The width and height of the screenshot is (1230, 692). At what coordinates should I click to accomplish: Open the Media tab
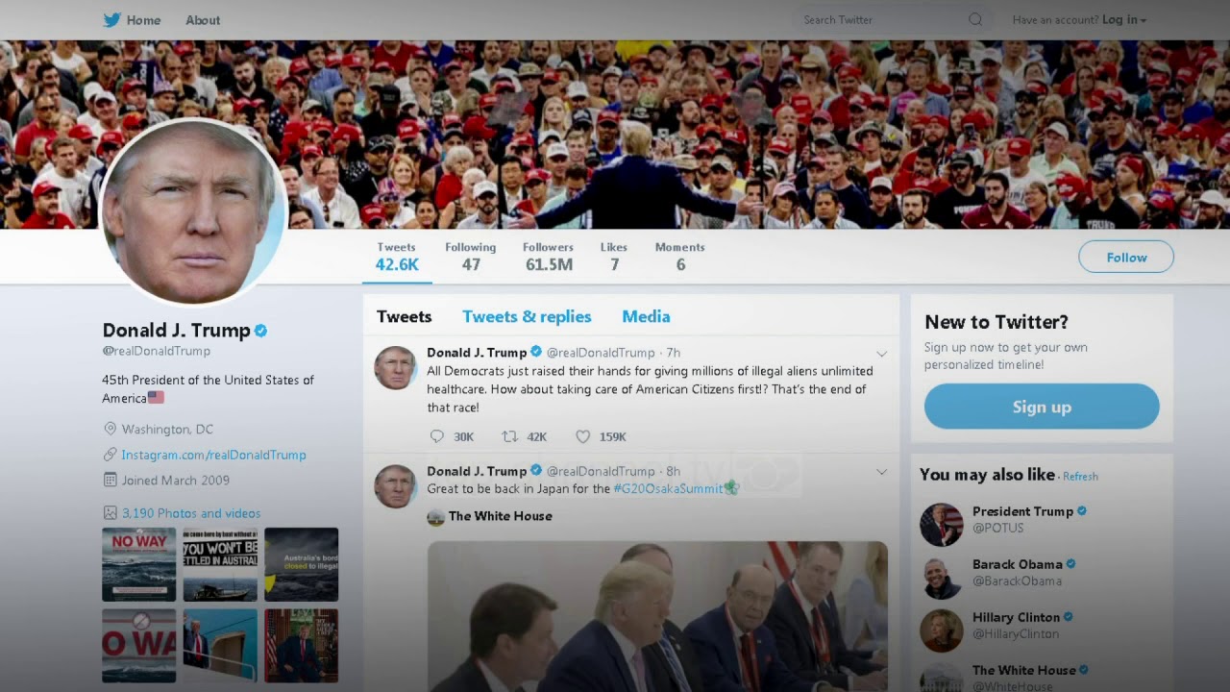pos(646,316)
